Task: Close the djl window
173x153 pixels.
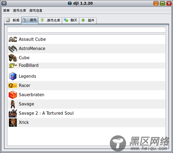Action: 169,4
